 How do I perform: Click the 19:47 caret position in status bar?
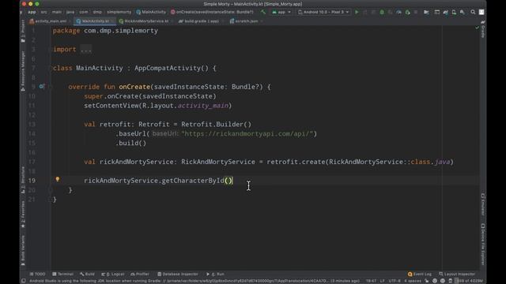371,281
